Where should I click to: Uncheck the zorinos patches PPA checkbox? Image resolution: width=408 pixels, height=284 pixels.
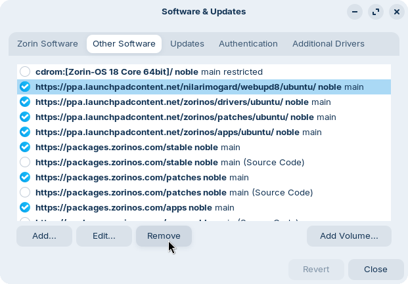pos(25,117)
